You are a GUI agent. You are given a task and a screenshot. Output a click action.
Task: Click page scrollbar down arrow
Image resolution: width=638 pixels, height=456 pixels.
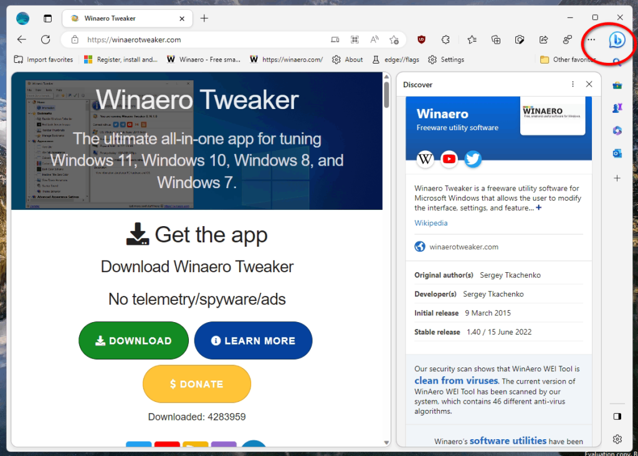[x=386, y=442]
